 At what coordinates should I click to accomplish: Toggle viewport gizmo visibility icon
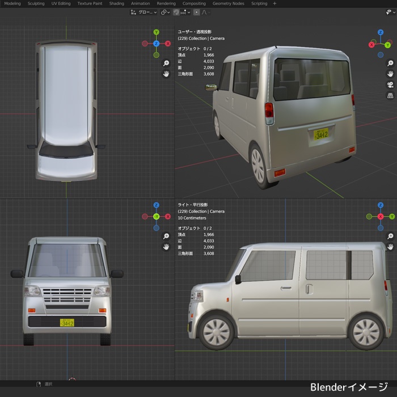pos(388,12)
